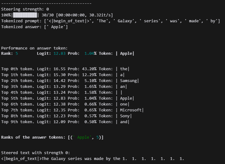
Task: Click the 'Sony' token in Top 8th row
Action: click(125, 116)
